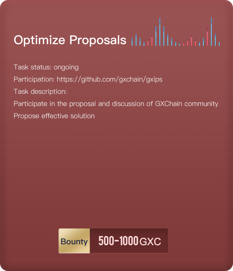Click the GXChain community text
Image resolution: width=233 pixels, height=271 pixels.
(186, 104)
